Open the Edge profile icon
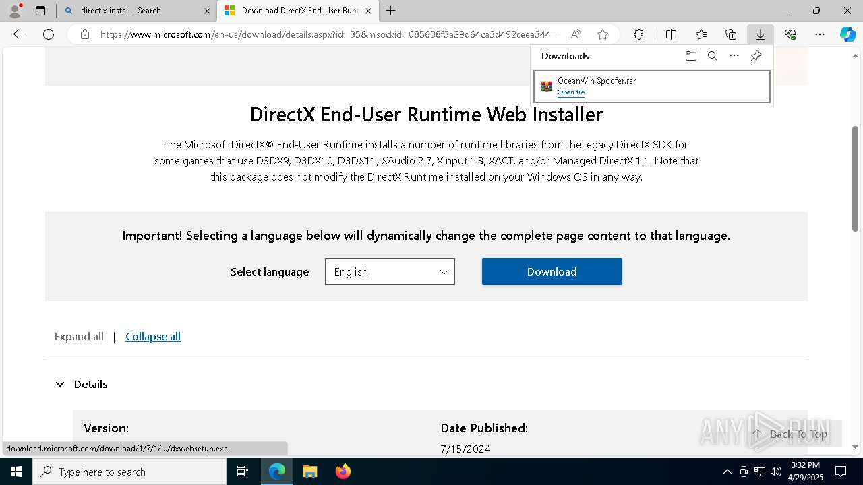Image resolution: width=863 pixels, height=485 pixels. point(15,11)
